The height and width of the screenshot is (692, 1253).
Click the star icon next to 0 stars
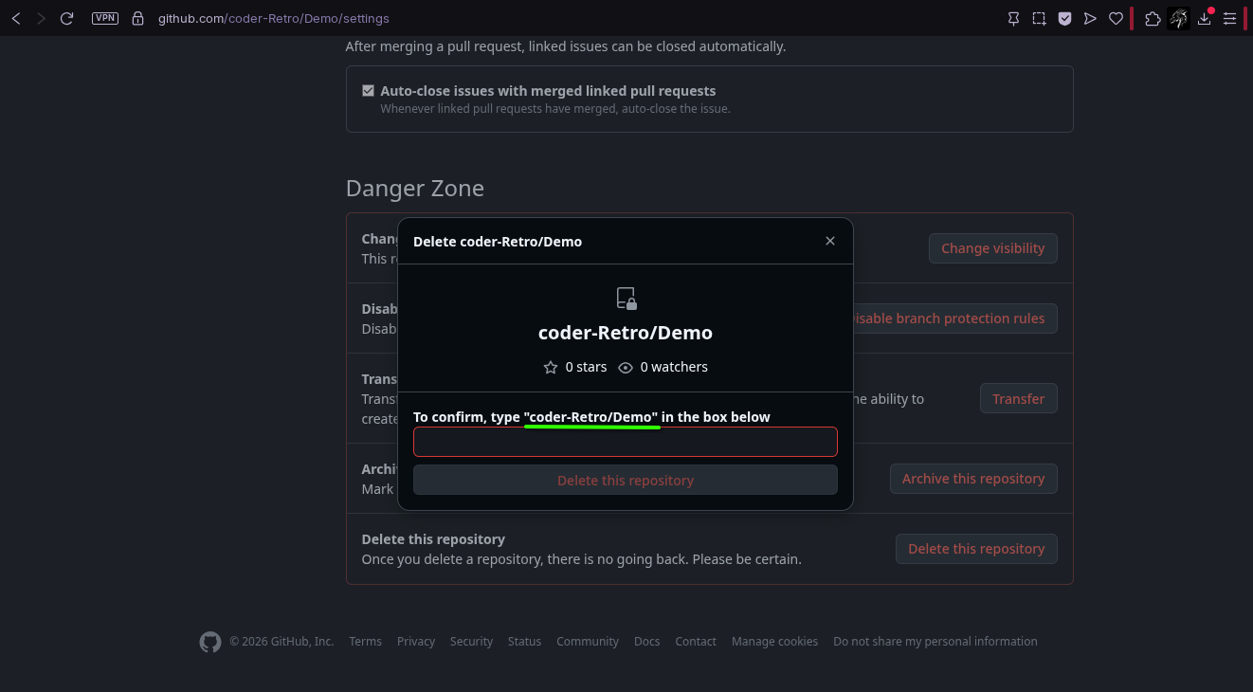click(551, 367)
